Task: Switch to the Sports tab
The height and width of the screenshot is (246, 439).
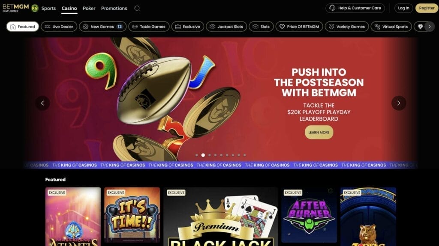Action: [x=49, y=9]
